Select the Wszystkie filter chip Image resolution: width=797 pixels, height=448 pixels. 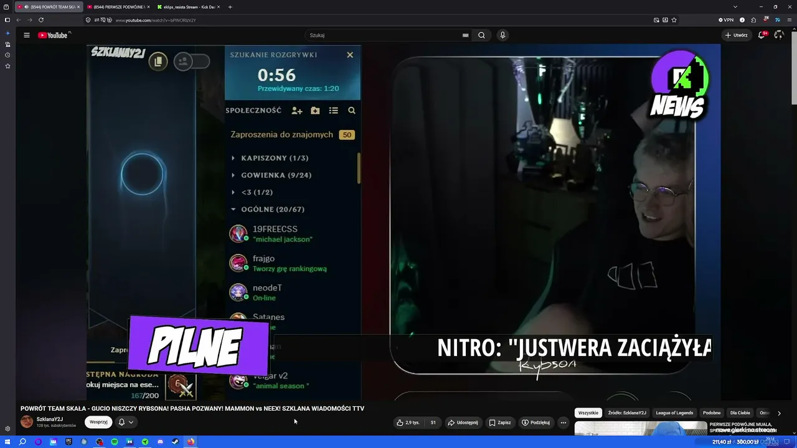coord(588,413)
